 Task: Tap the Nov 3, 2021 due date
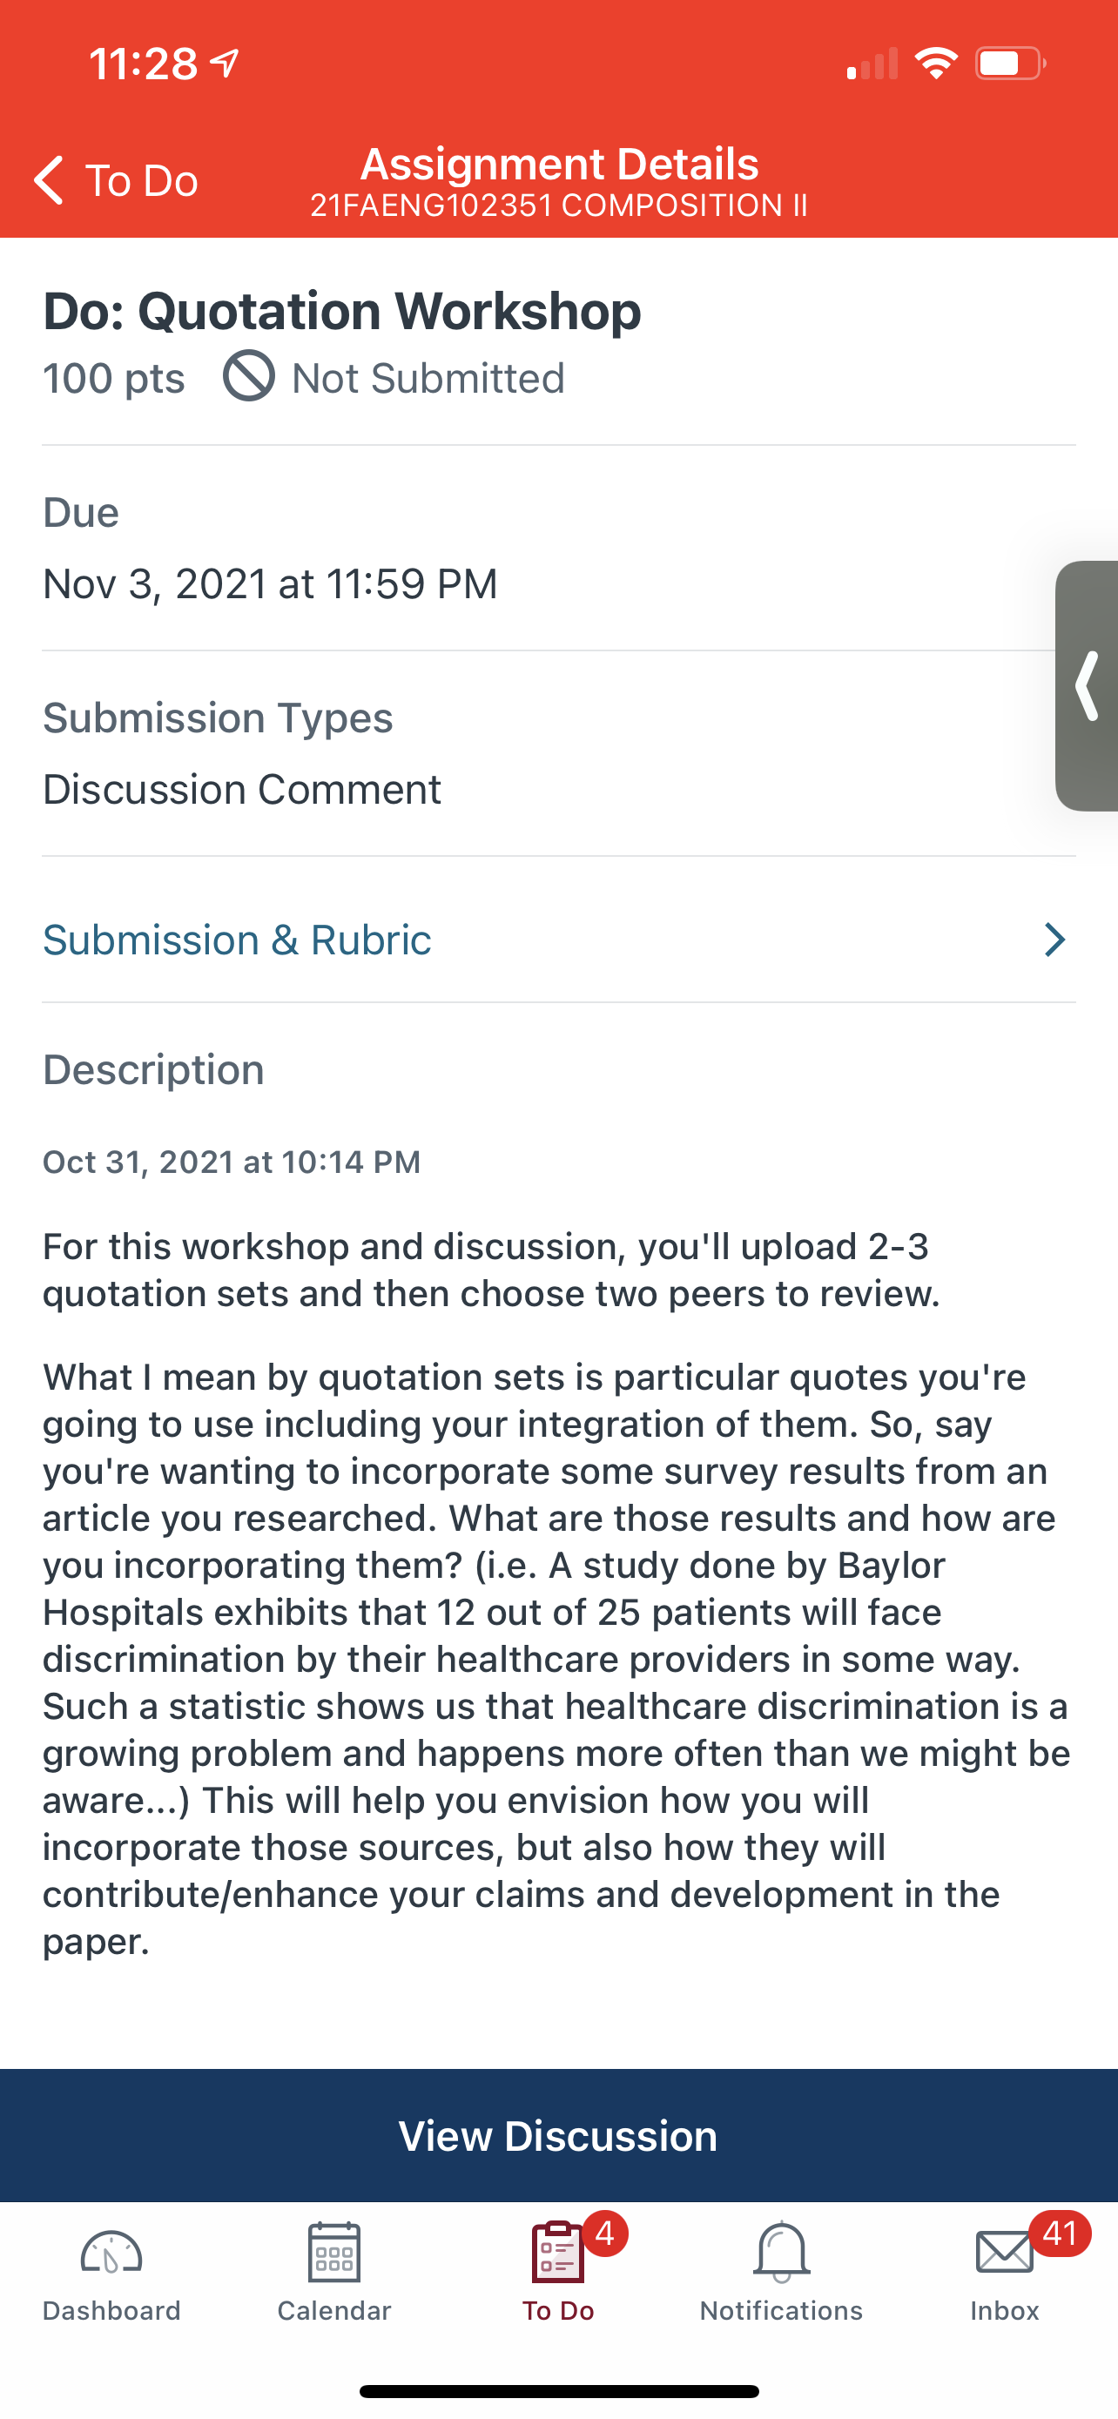click(270, 583)
